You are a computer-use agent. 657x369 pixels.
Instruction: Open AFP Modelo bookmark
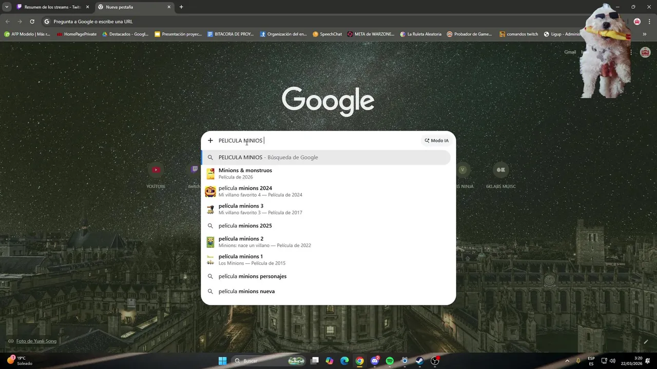click(27, 34)
